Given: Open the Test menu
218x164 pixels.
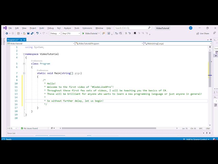Looking at the screenshot, I should pos(59,28).
